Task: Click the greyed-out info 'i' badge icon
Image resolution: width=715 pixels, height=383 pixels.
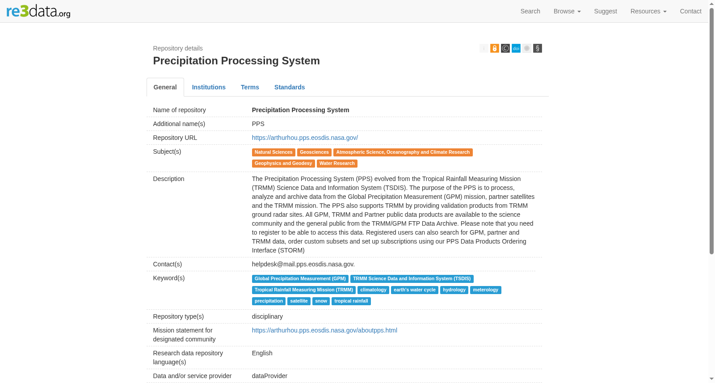Action: tap(484, 48)
